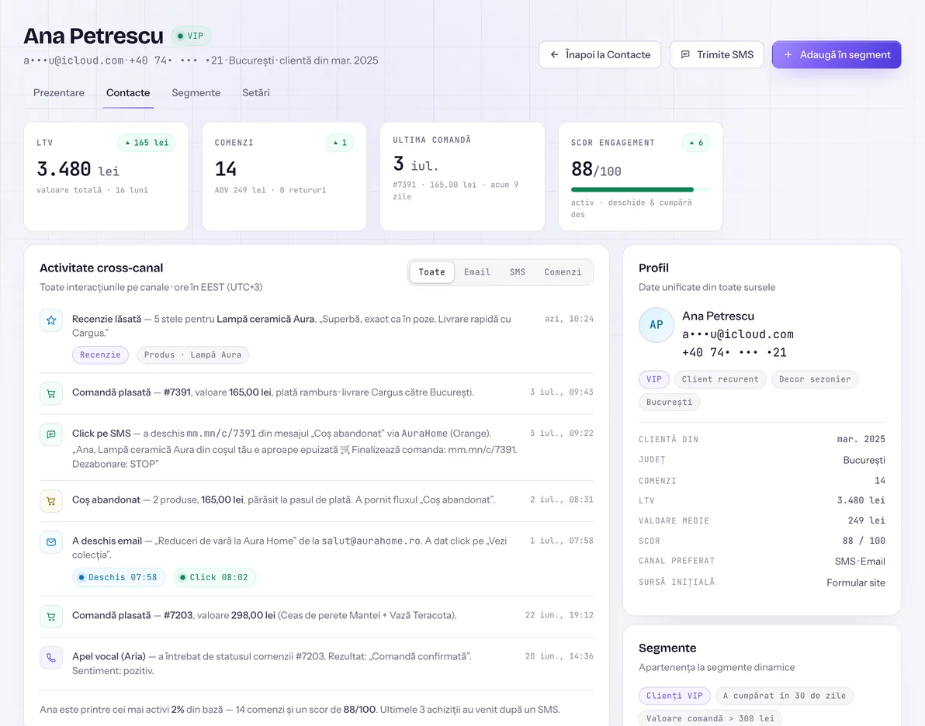Image resolution: width=925 pixels, height=726 pixels.
Task: Click the plus icon in Adaugă în segment
Action: [788, 55]
